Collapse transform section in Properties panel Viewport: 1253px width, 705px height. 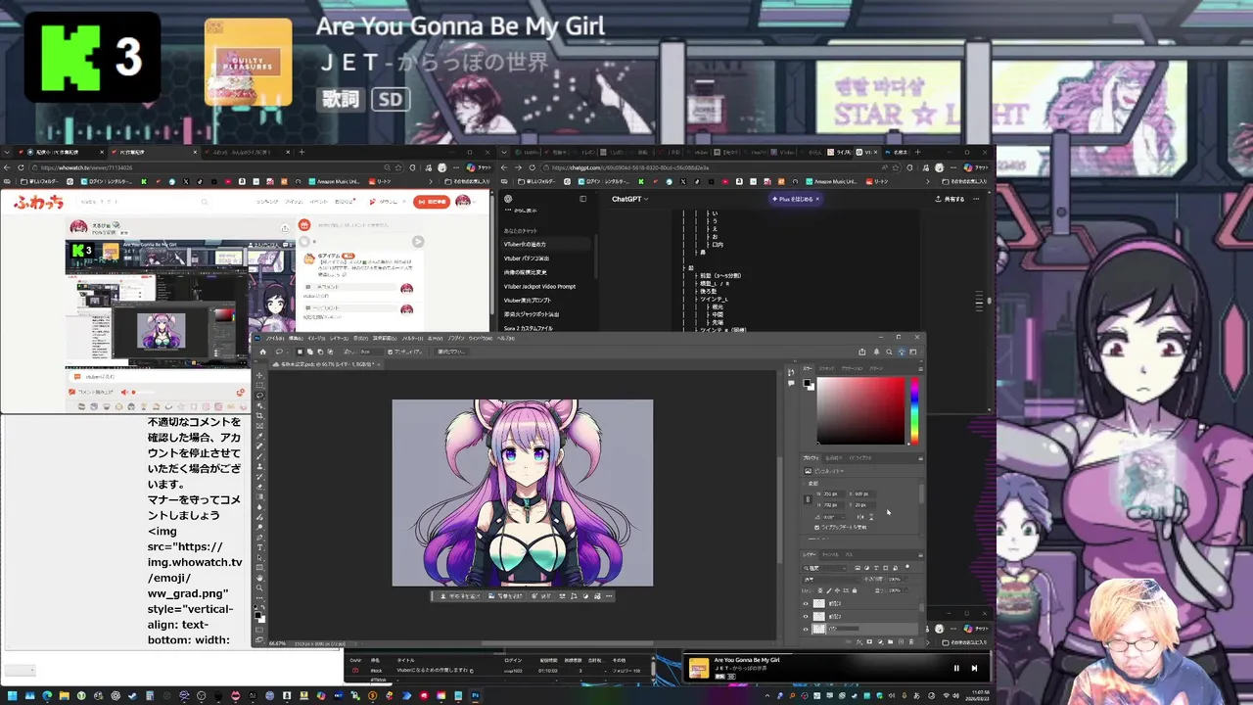pos(805,483)
